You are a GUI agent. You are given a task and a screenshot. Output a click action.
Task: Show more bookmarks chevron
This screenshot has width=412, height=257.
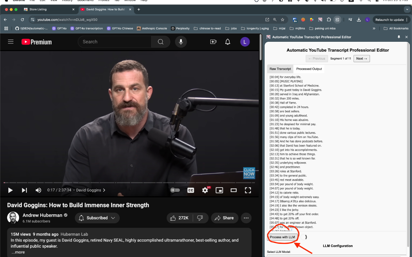click(374, 28)
